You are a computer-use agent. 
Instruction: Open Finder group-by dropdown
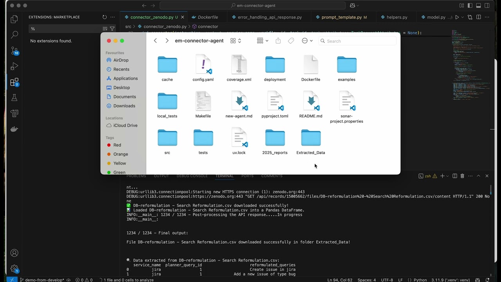263,41
